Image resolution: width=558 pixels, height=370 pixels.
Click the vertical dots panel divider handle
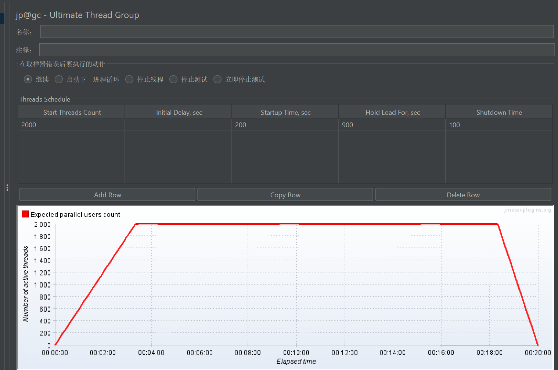7,187
